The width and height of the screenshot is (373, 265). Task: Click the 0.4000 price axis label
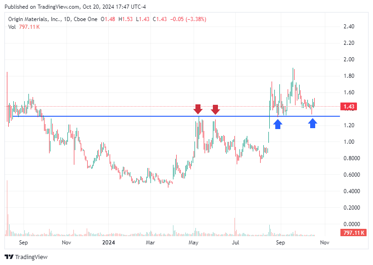[x=351, y=191]
